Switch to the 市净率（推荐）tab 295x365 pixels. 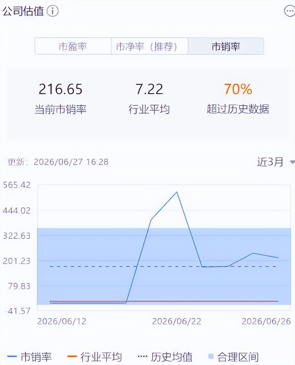pyautogui.click(x=150, y=46)
